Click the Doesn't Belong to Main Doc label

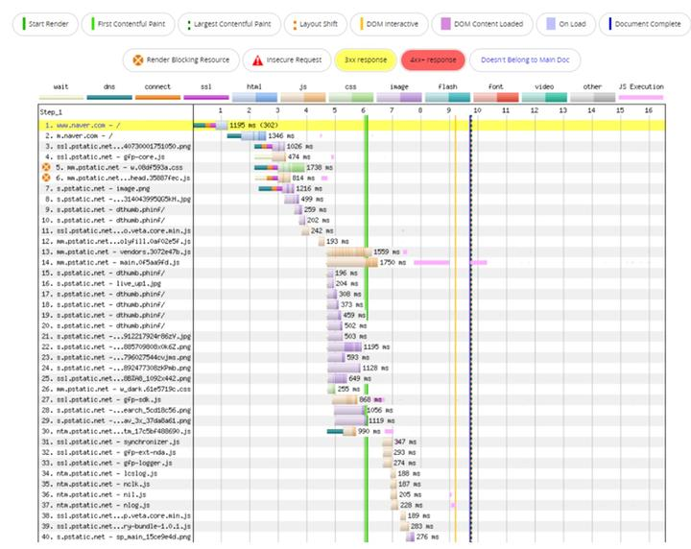tap(513, 60)
